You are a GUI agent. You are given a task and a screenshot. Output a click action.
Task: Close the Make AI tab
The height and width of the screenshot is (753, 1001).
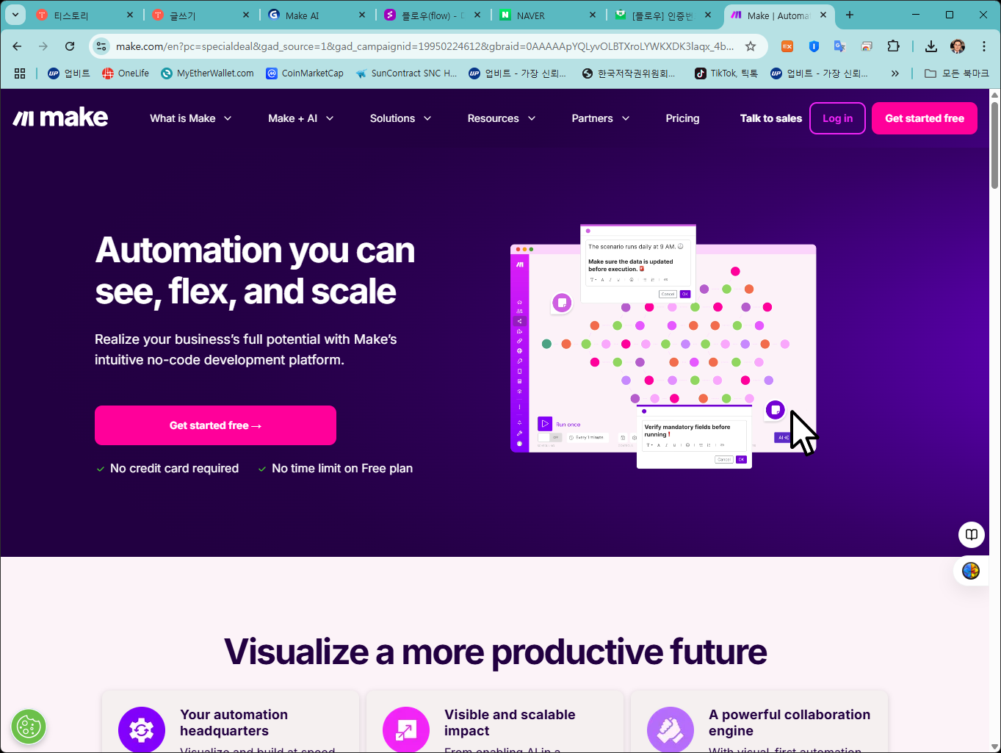click(362, 15)
